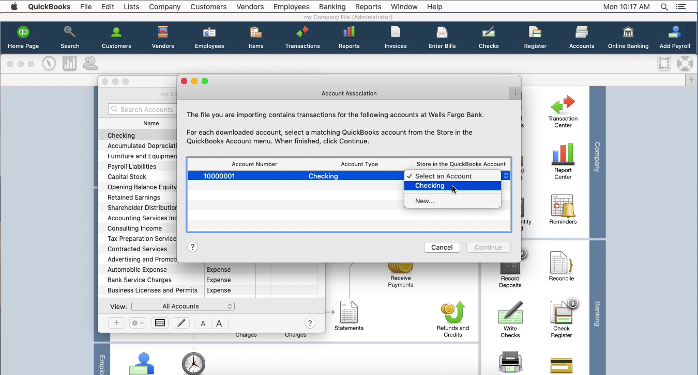
Task: Open Transactions from the toolbar
Action: click(302, 38)
